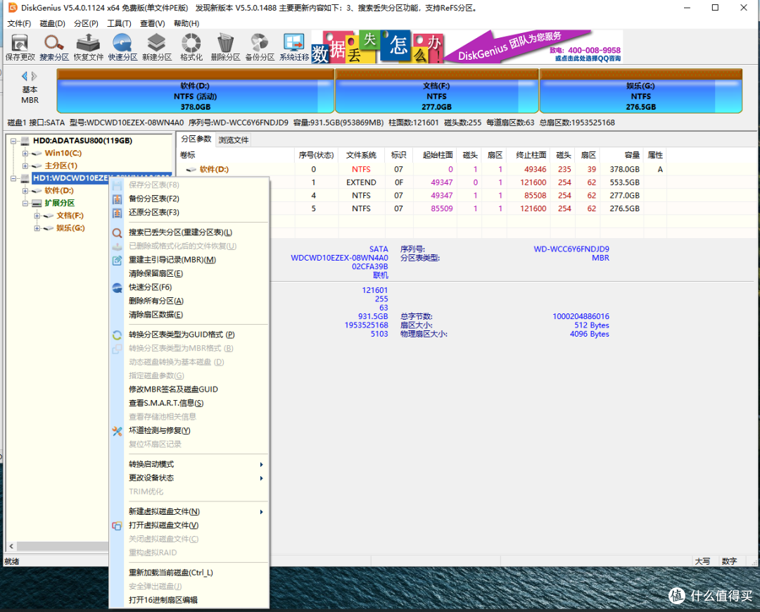Screen dimensions: 760x612
Task: Click the EXTEND filesystem table cell
Action: [361, 182]
